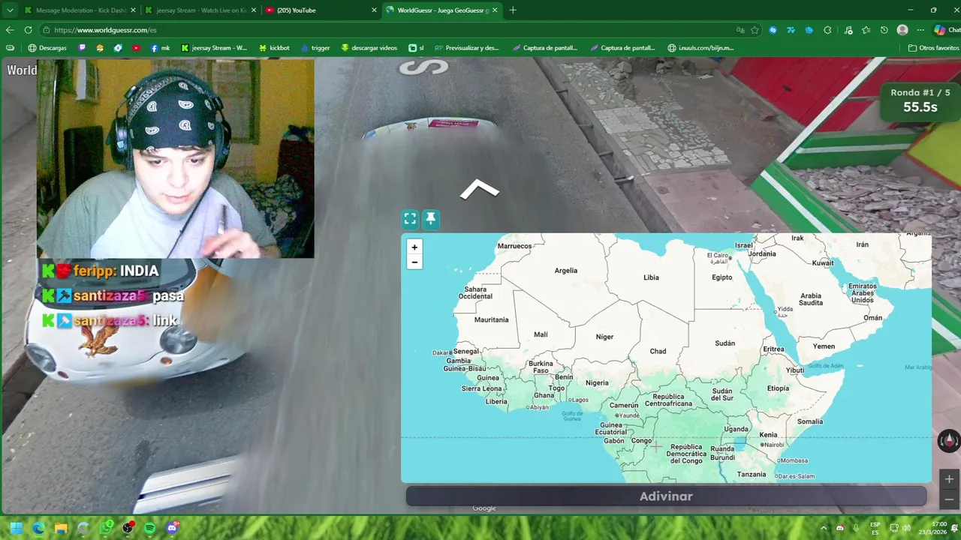Open the kickbot bookmark

(274, 48)
